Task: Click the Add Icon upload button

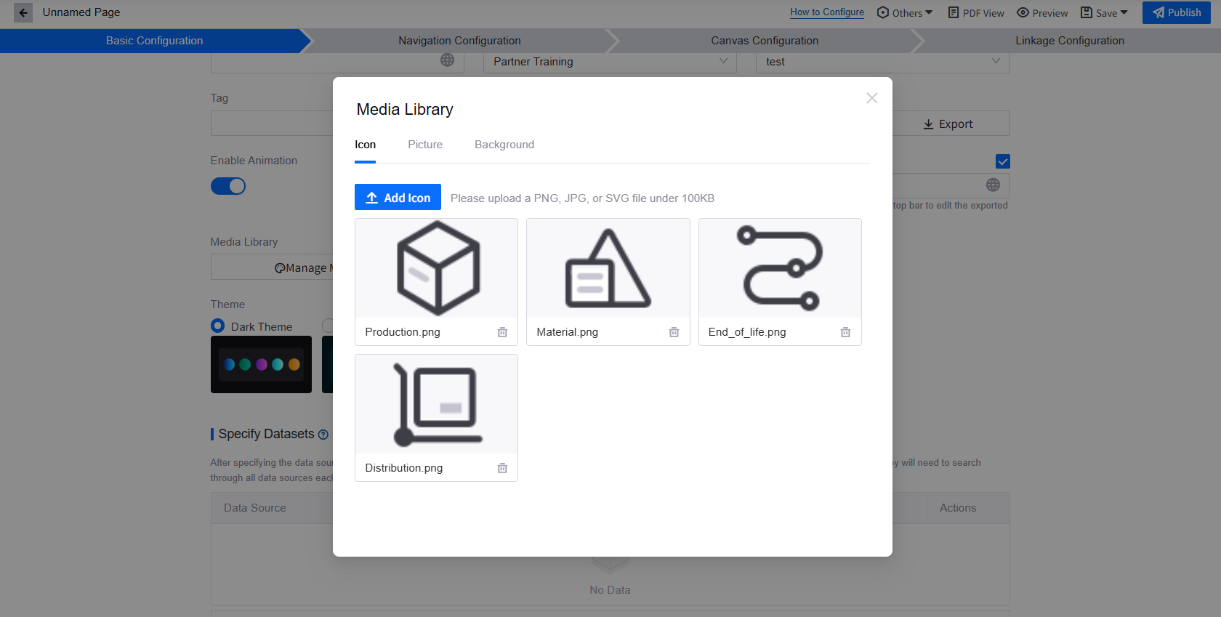Action: pyautogui.click(x=398, y=197)
